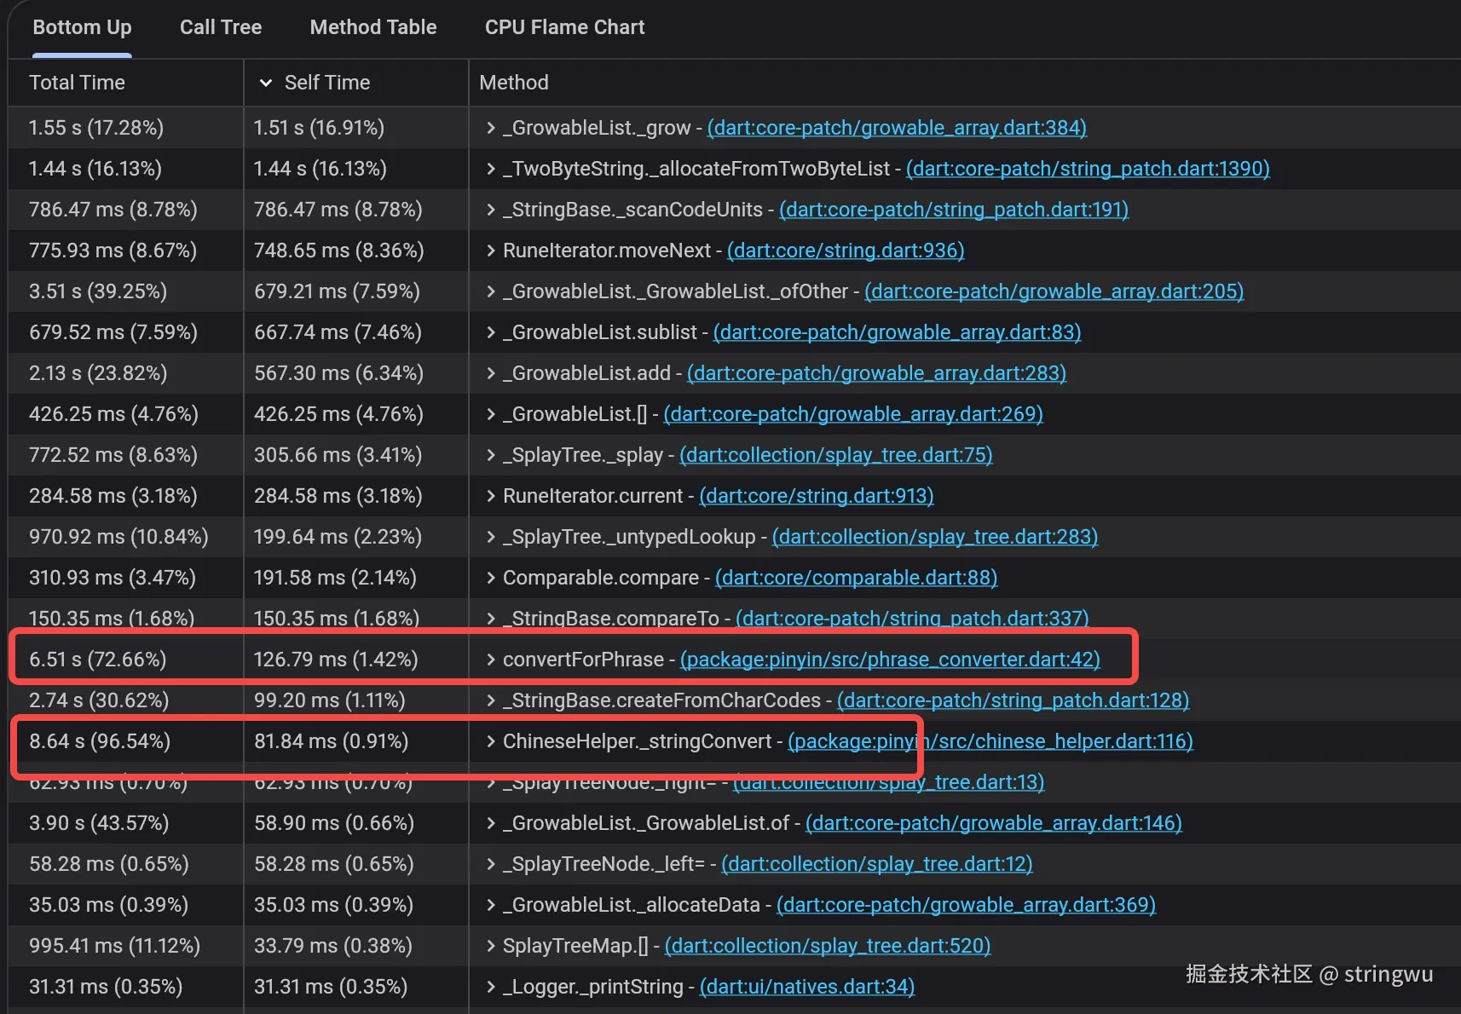Expand the ChineseHelper._stringConvert row

[491, 741]
